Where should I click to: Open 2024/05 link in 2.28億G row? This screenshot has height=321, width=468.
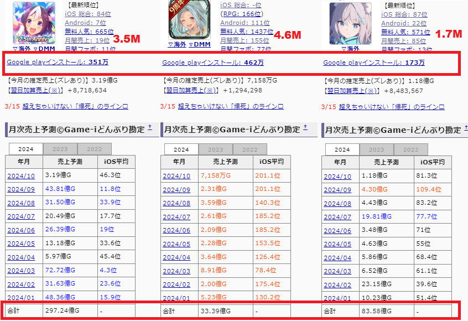176,244
